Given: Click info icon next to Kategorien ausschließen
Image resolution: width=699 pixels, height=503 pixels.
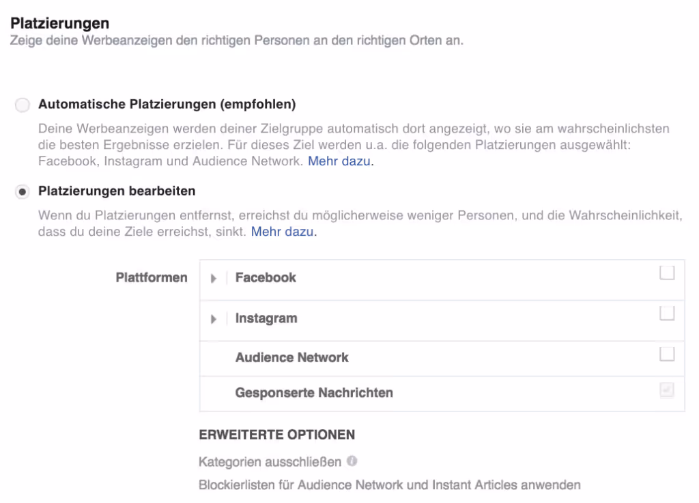Looking at the screenshot, I should (352, 461).
